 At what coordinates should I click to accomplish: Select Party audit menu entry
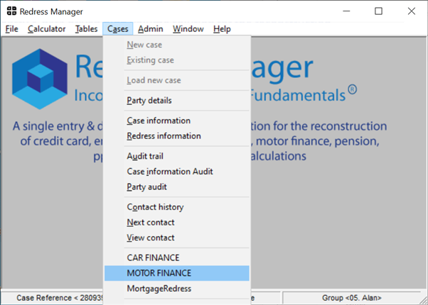tap(176, 187)
